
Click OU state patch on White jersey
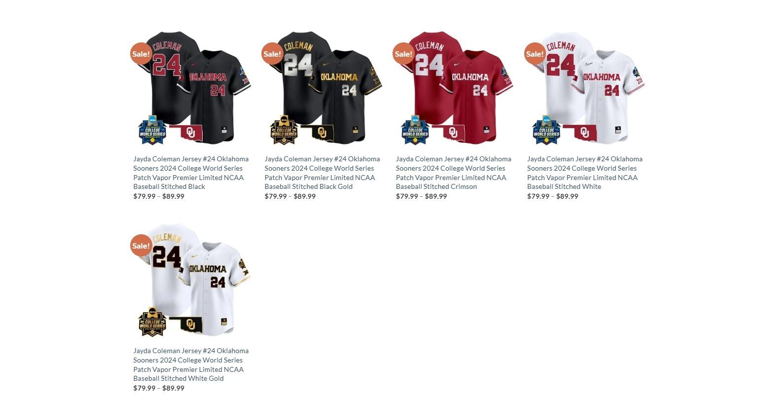coord(580,132)
